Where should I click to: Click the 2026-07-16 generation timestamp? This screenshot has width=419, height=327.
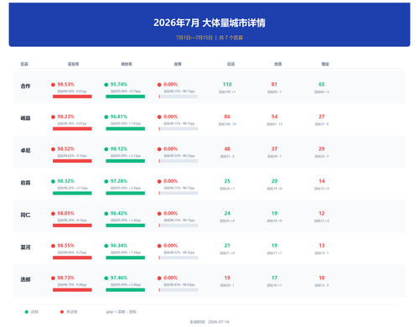point(219,322)
